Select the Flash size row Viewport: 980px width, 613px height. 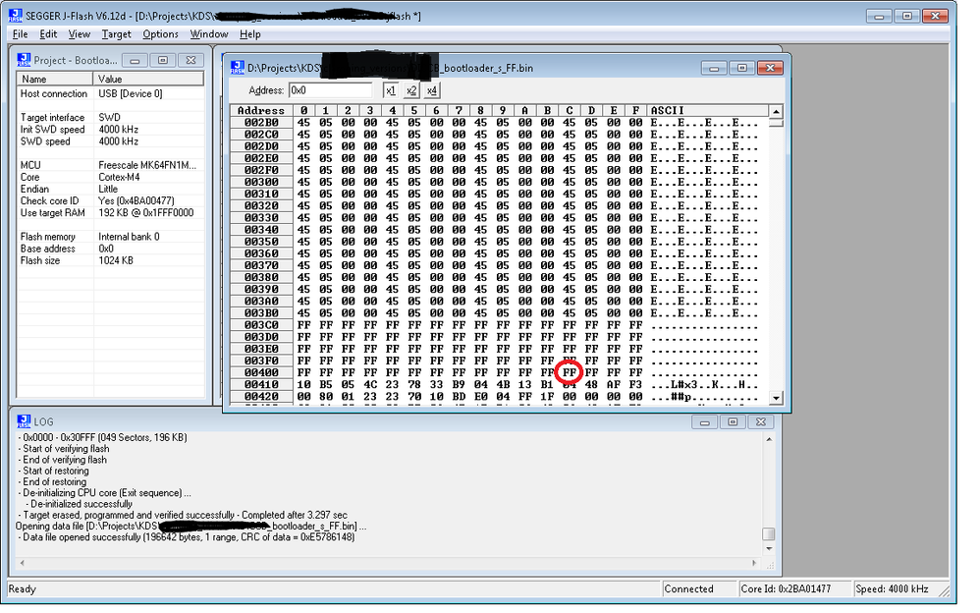point(111,260)
